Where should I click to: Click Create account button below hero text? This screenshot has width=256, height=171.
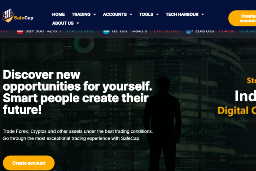click(29, 163)
